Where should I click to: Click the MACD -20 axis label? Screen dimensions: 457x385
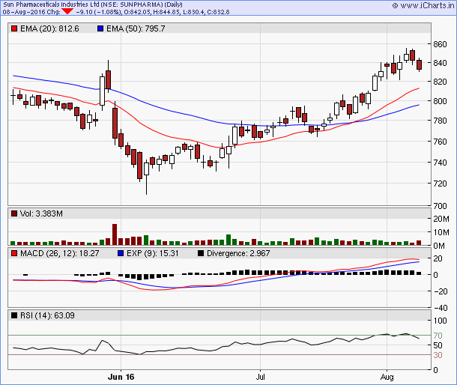[440, 291]
